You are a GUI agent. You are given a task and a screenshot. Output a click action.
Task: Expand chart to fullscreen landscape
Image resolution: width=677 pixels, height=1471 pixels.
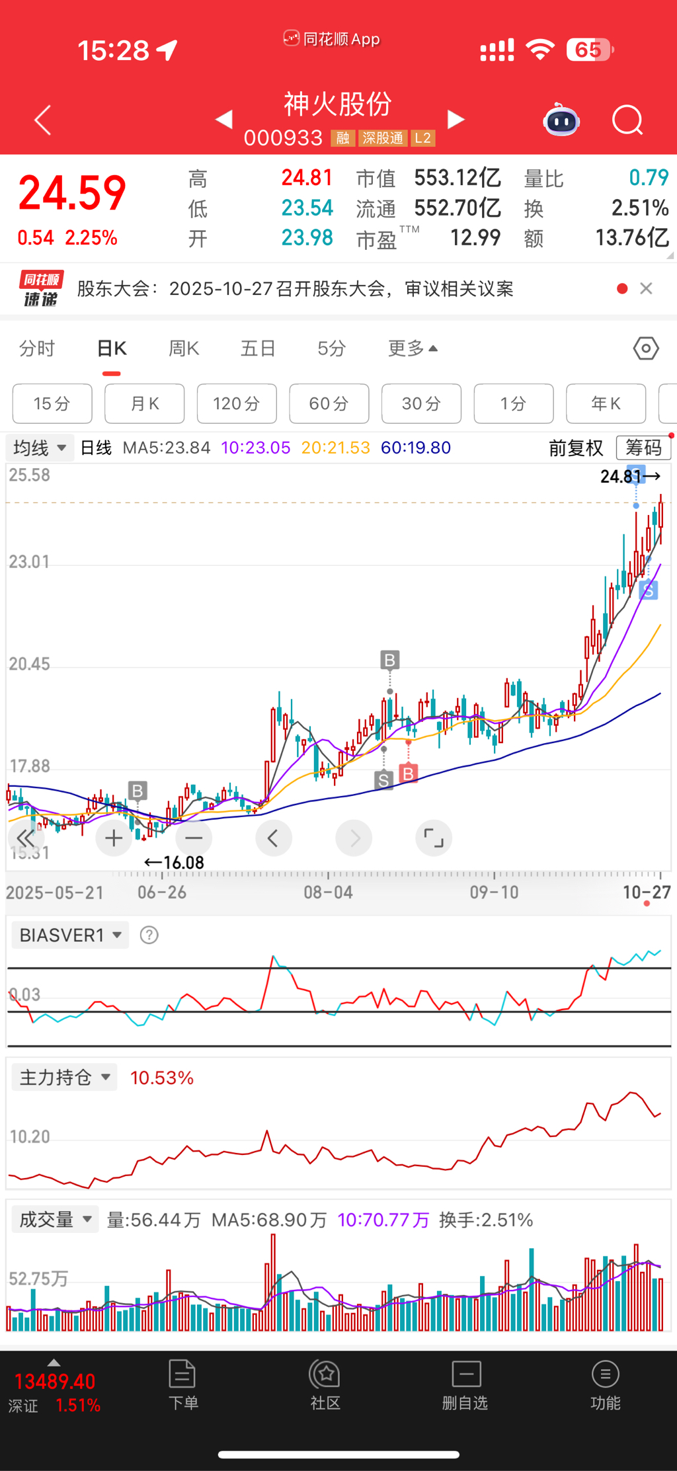[x=434, y=838]
